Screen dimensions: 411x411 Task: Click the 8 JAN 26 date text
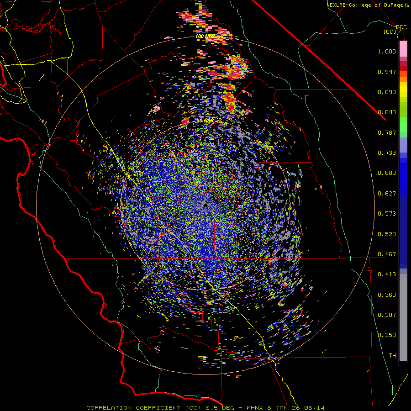(x=284, y=408)
